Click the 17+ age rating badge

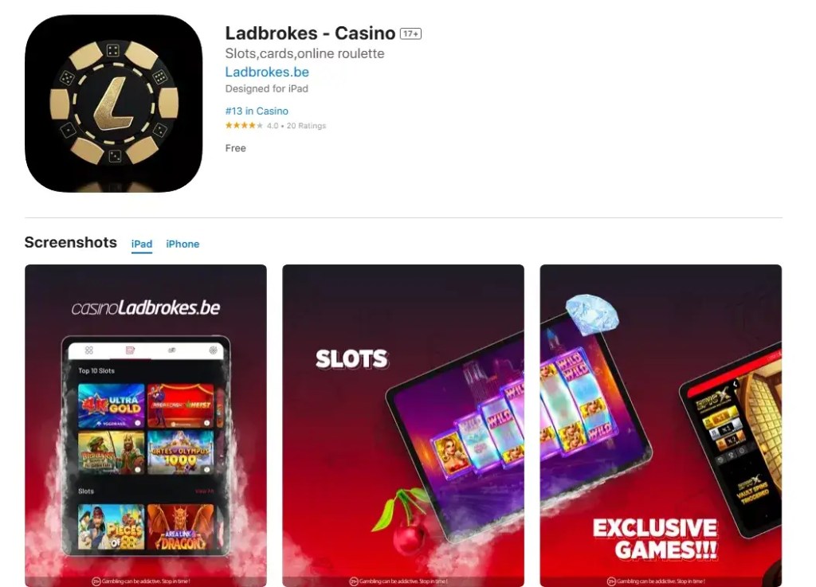[x=410, y=33]
